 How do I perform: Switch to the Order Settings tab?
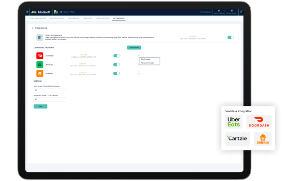point(103,18)
